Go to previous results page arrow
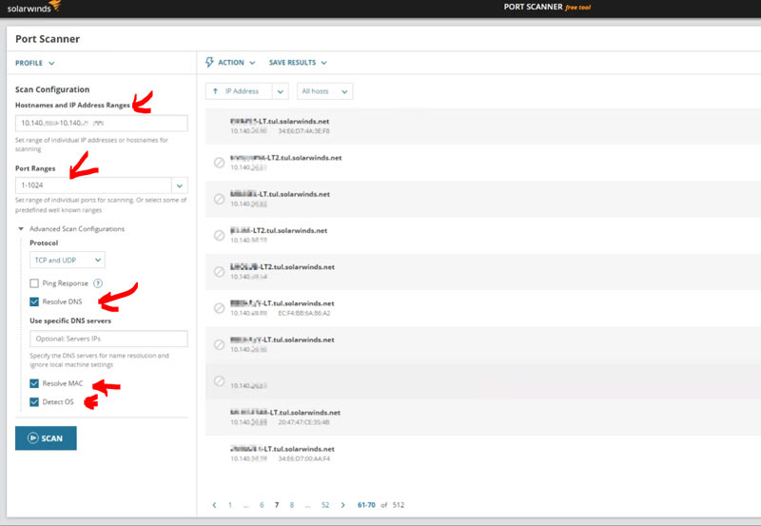 click(x=214, y=505)
